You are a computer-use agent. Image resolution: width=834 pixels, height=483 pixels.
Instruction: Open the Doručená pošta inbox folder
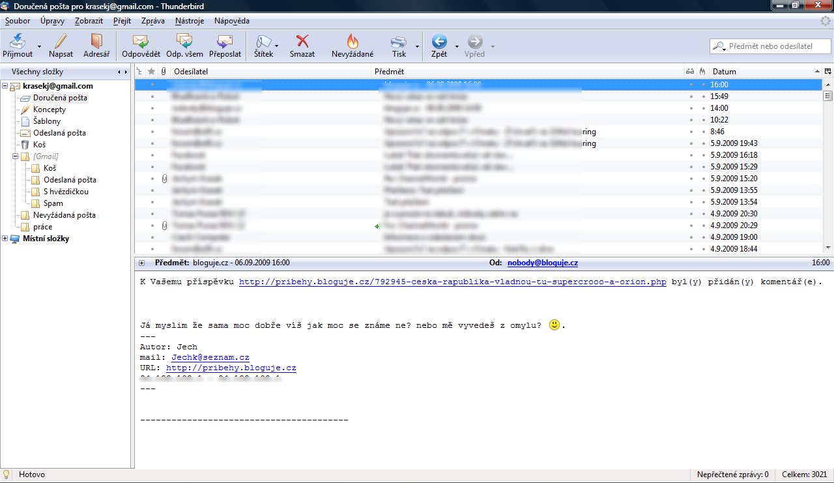pyautogui.click(x=60, y=98)
